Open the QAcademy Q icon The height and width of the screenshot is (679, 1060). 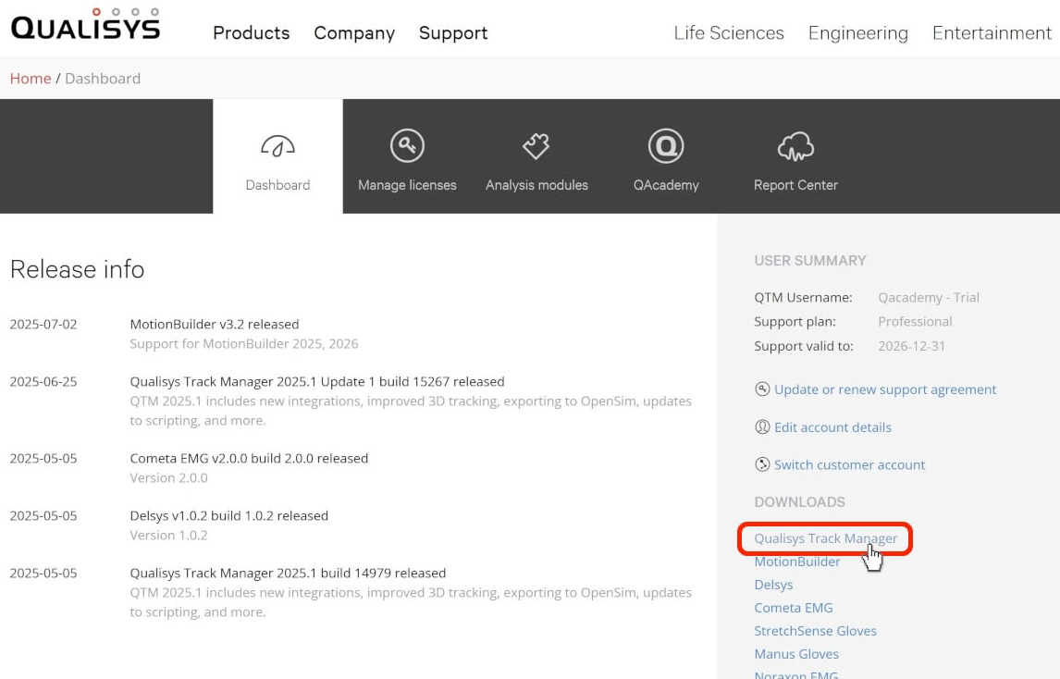(665, 146)
